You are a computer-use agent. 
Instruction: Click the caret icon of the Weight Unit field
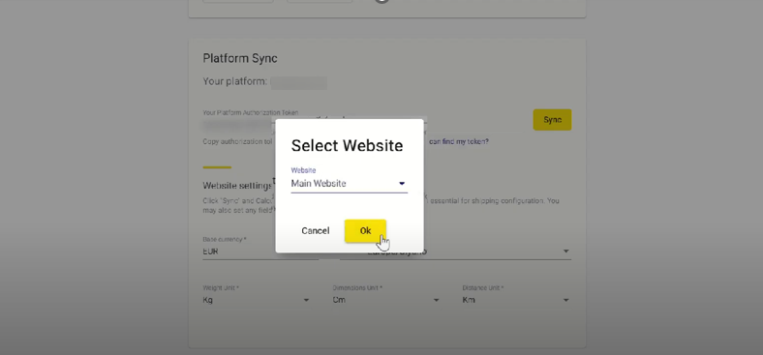click(306, 300)
